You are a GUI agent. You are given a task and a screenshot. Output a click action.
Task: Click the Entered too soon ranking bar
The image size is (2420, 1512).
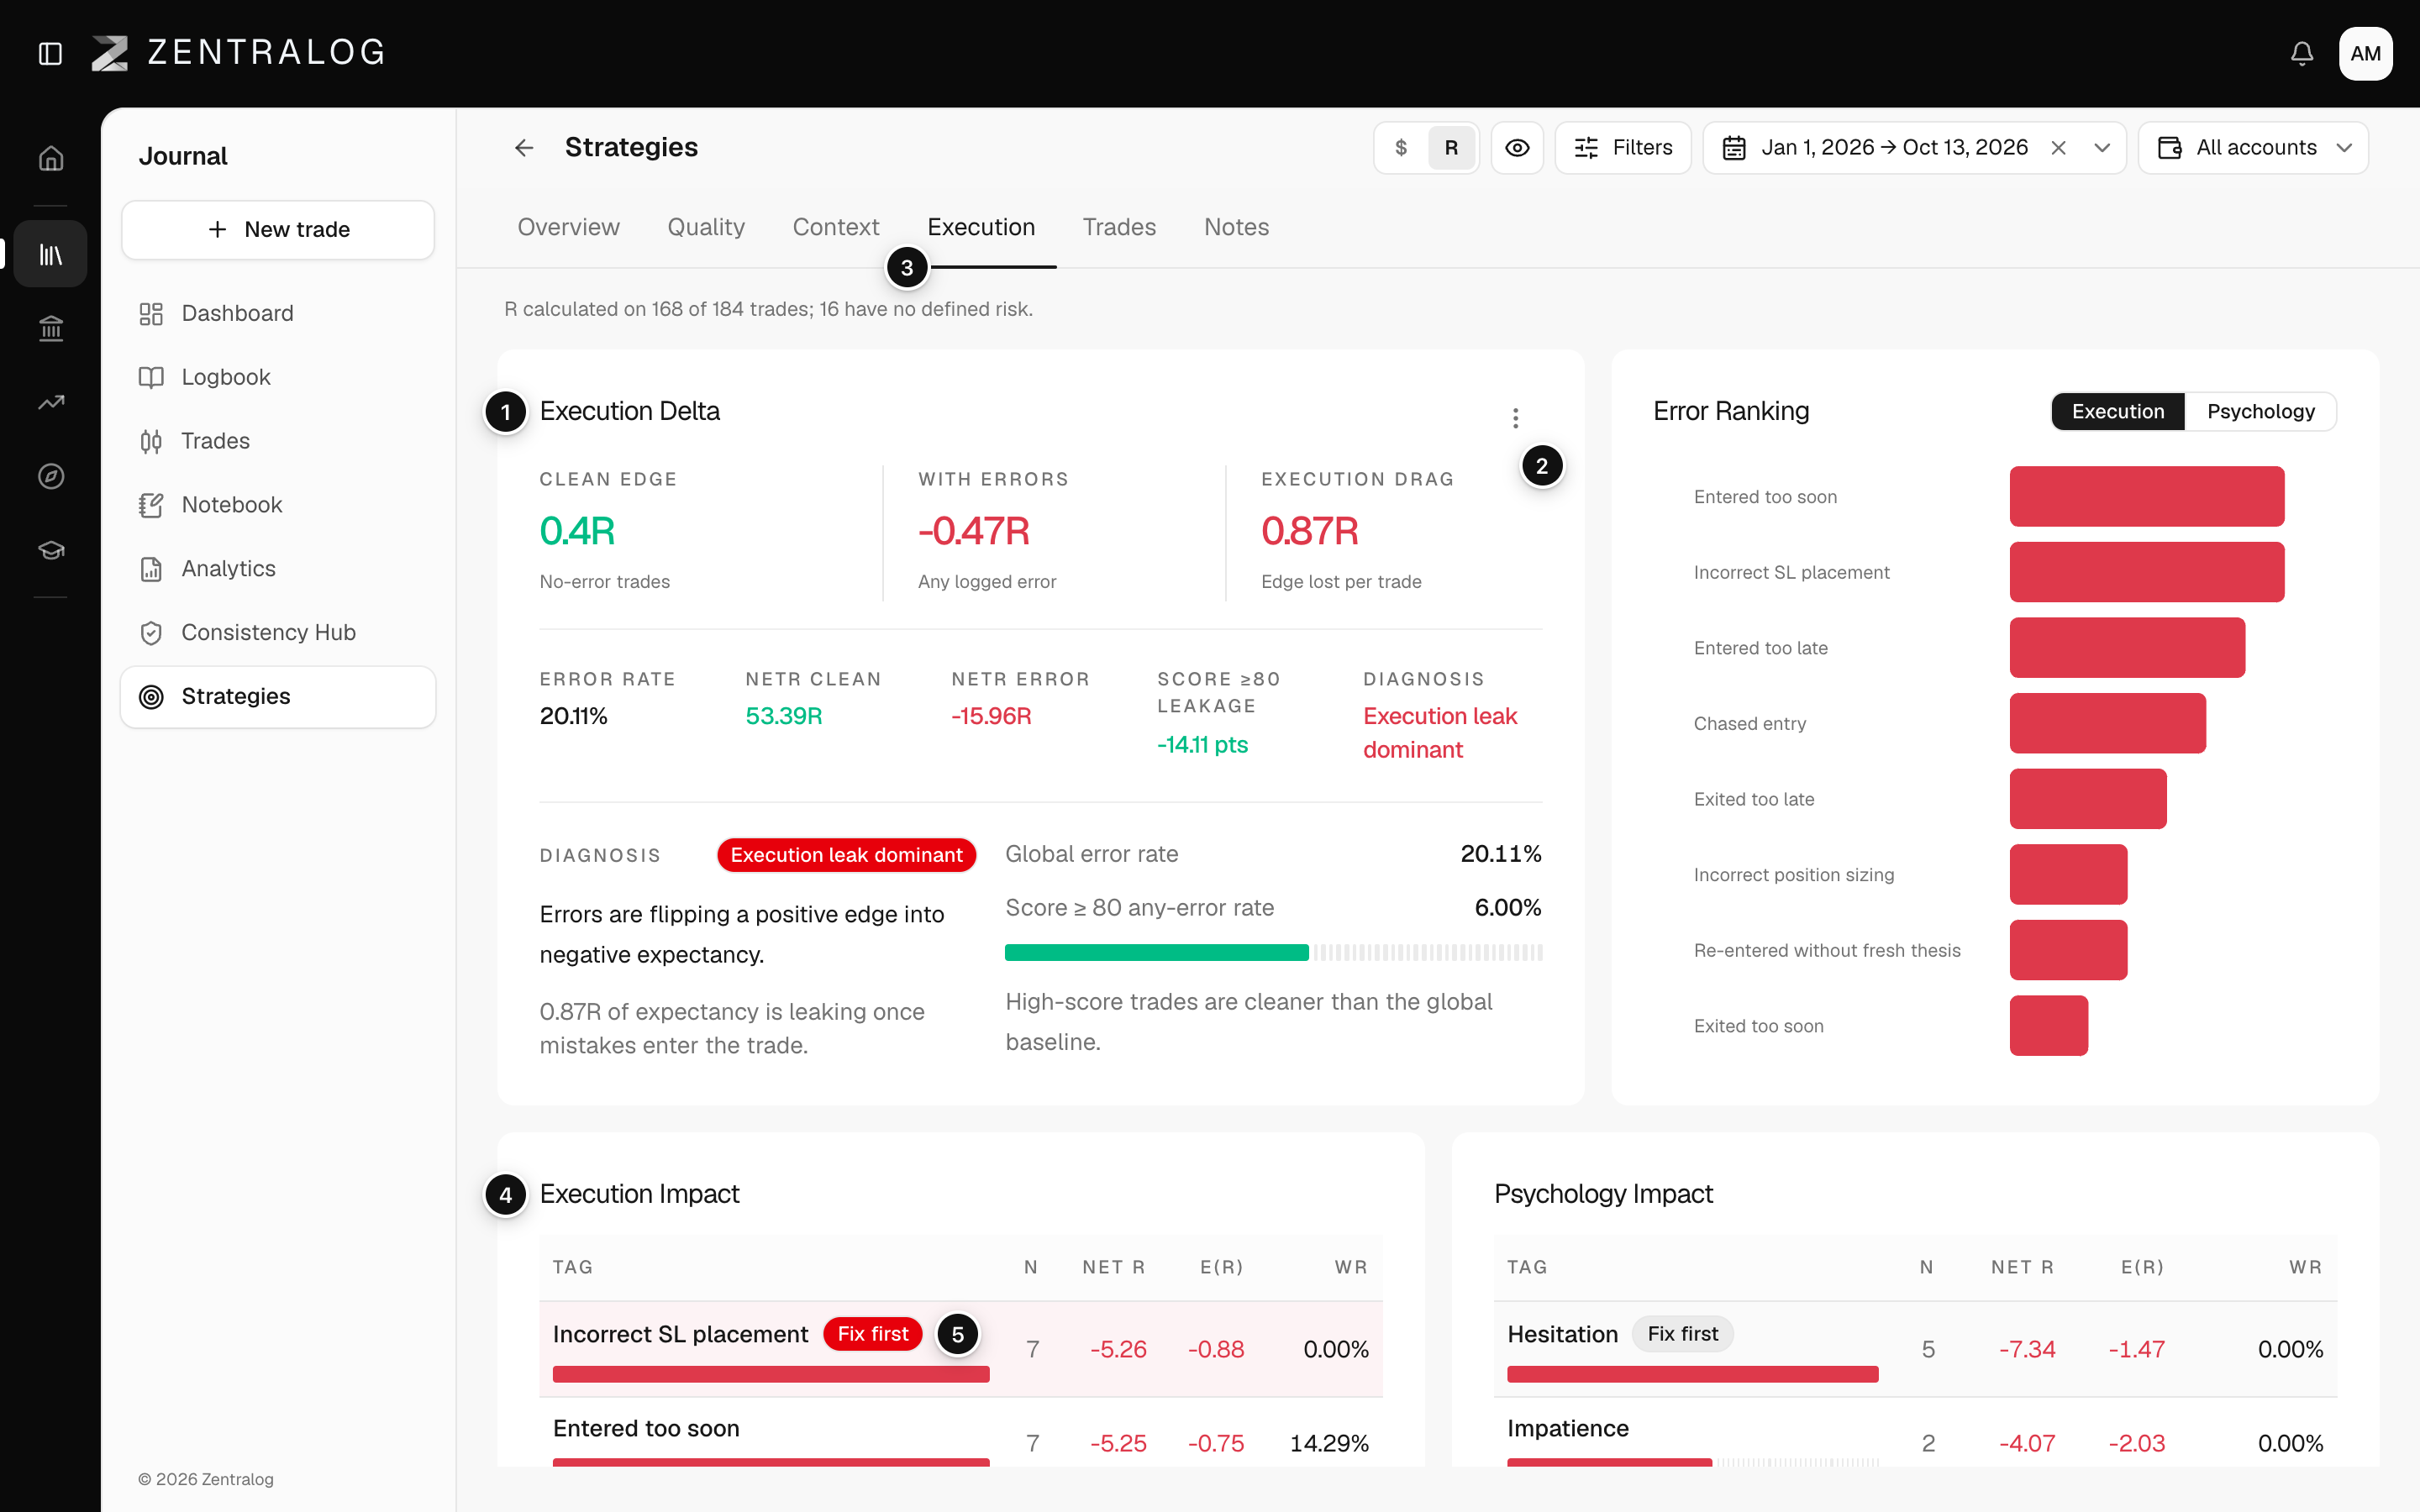pyautogui.click(x=2147, y=496)
